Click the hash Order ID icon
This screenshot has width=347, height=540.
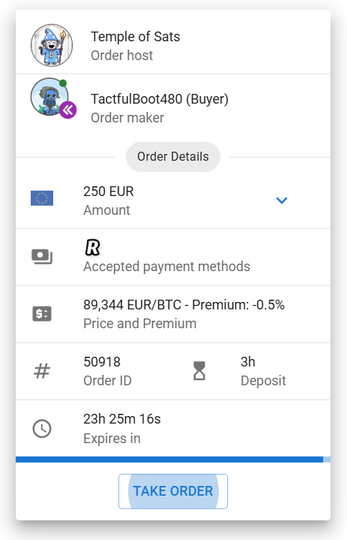(x=42, y=371)
